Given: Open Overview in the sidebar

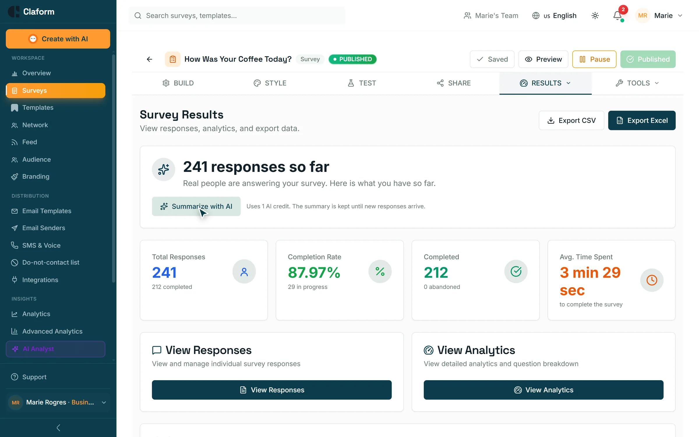Looking at the screenshot, I should 55,73.
